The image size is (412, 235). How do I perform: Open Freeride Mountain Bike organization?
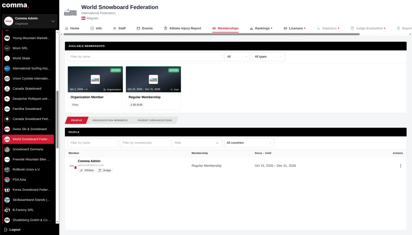click(28, 159)
